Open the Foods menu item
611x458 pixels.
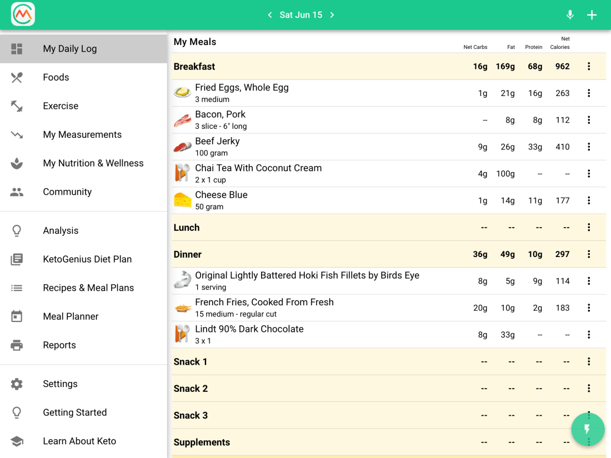click(56, 77)
